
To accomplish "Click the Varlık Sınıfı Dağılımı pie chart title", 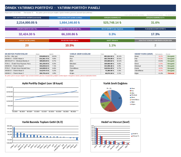I will 115,84.
